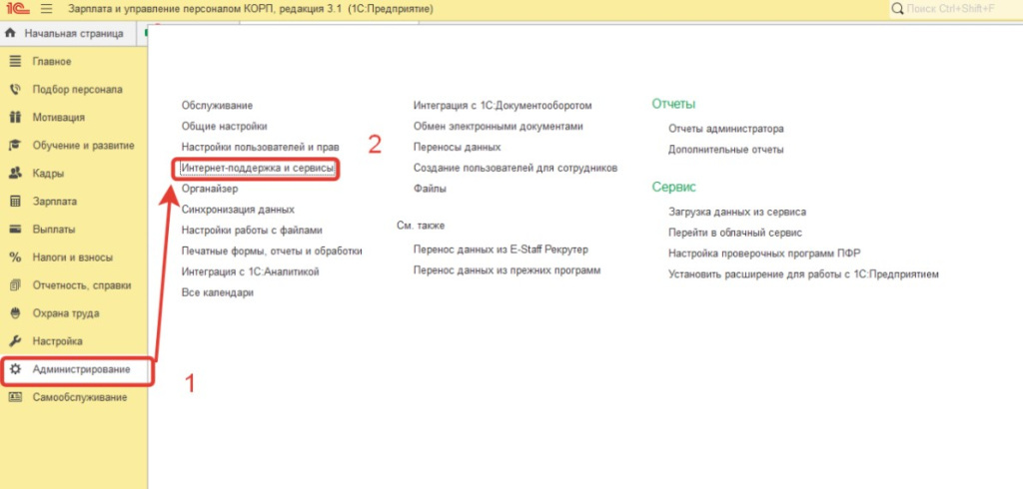Screen dimensions: 1023x489
Task: Click the Главное section list icon
Action: [16, 61]
